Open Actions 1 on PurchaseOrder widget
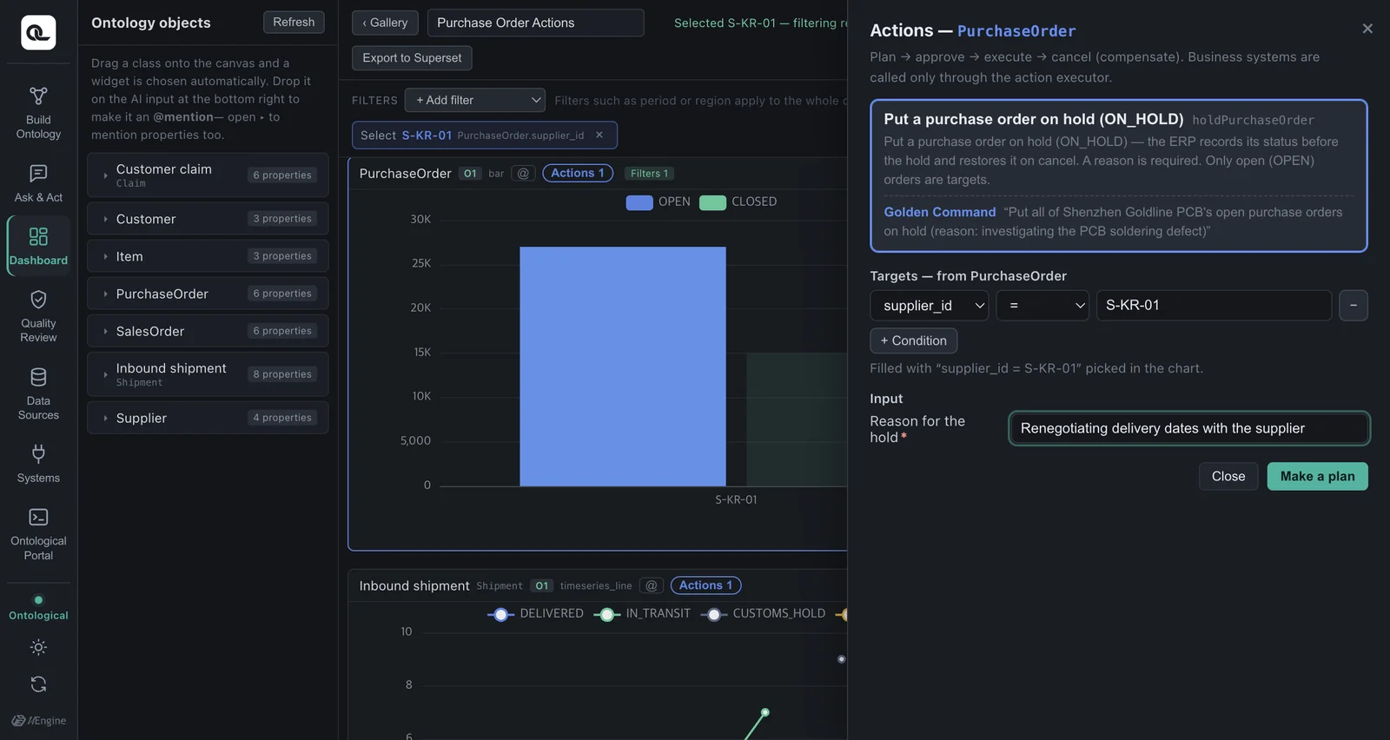The width and height of the screenshot is (1390, 740). (578, 173)
